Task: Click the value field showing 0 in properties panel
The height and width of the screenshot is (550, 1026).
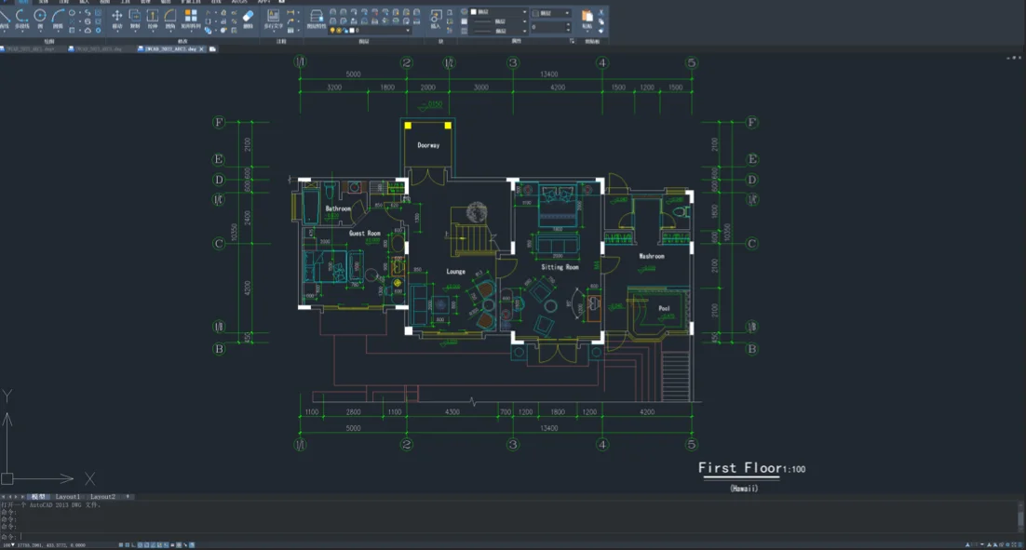Action: click(x=551, y=28)
